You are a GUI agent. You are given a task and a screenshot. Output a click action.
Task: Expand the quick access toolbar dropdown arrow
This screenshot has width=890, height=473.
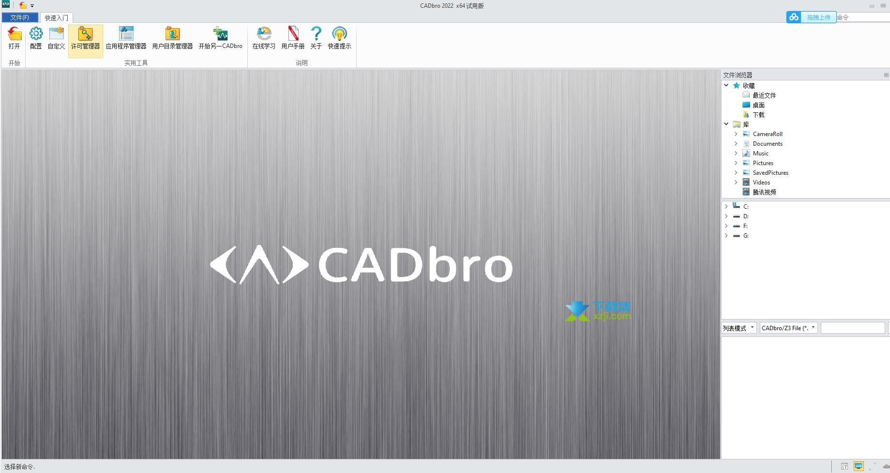coord(32,6)
